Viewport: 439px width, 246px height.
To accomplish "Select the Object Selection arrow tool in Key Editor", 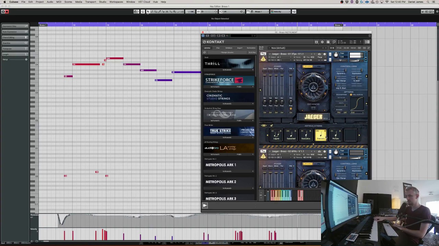I will [148, 12].
